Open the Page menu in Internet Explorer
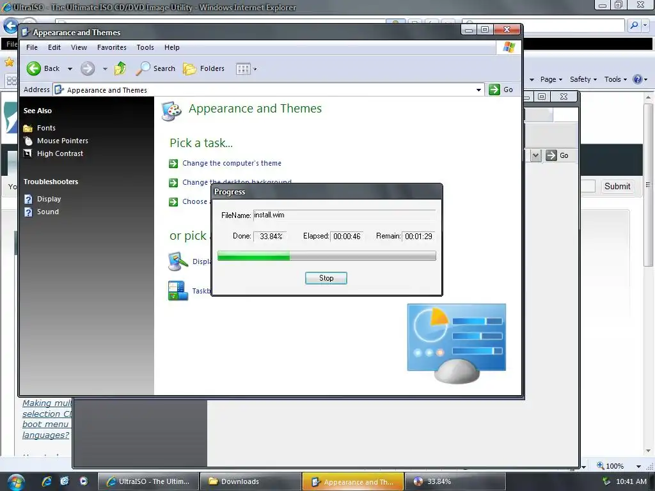This screenshot has width=655, height=491. [x=551, y=79]
